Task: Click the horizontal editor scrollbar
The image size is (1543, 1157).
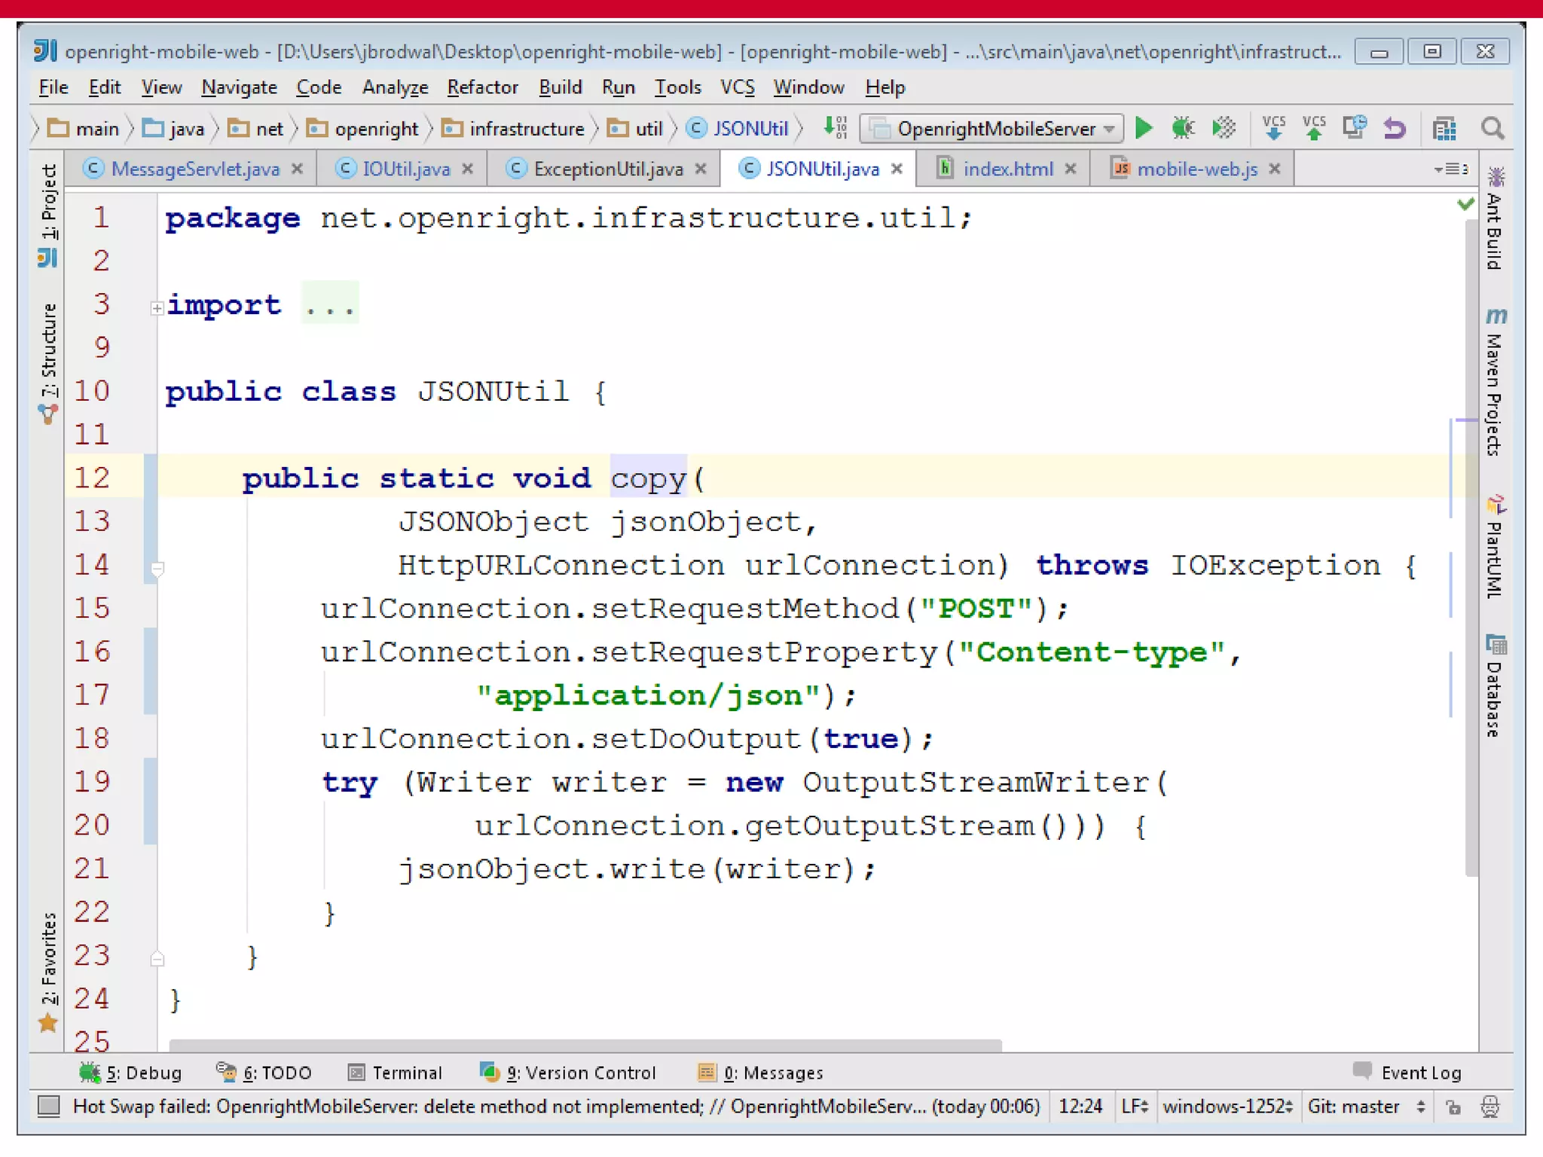Action: pyautogui.click(x=585, y=1045)
